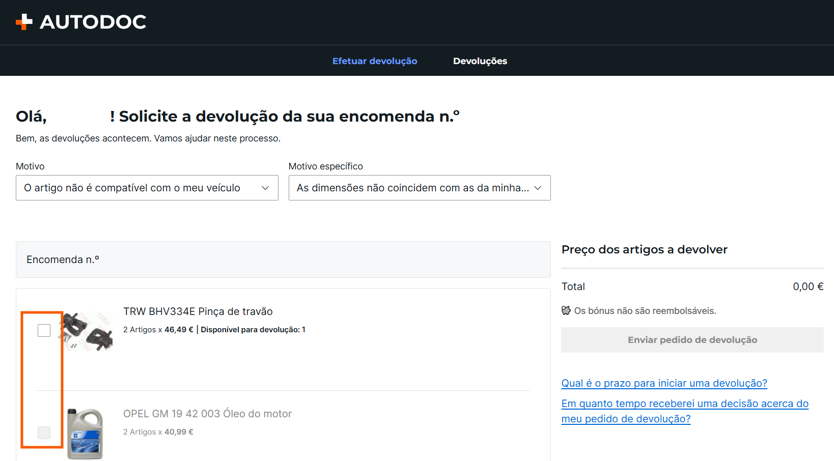Select the OPEL GM 19 42 003 Óleo do motor title
Image resolution: width=834 pixels, height=461 pixels.
tap(207, 414)
